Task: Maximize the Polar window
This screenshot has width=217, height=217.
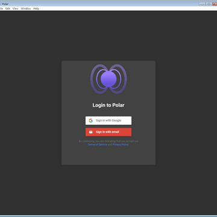Action: coord(209,4)
